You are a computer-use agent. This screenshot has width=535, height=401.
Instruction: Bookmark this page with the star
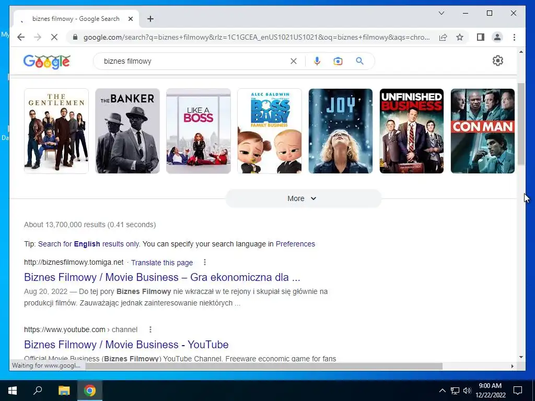point(460,37)
